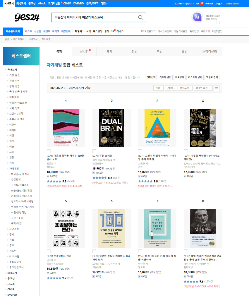Viewport: 249px width, 296px height.
Task: Open the 품절포함 dropdown
Action: click(x=185, y=88)
